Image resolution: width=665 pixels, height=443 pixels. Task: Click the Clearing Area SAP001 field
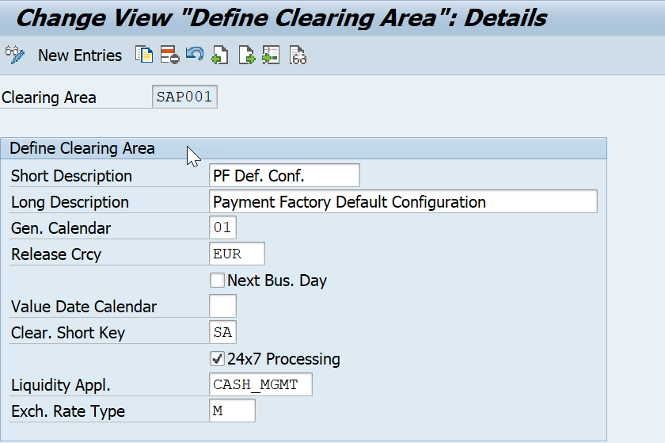click(184, 97)
